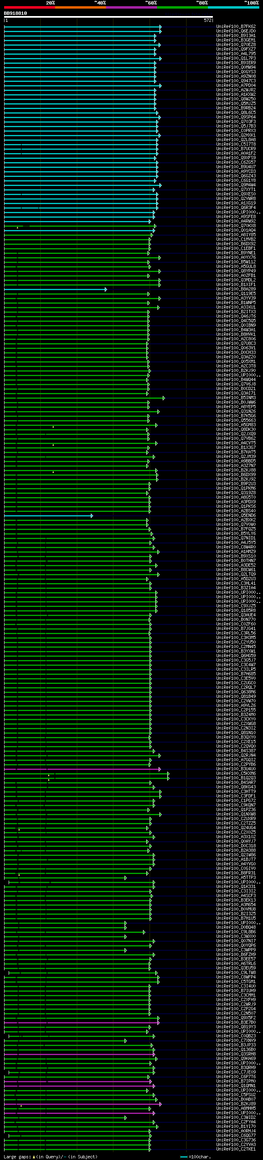Select the BB918810 query label
This screenshot has height=1160, width=263.
pos(15,14)
